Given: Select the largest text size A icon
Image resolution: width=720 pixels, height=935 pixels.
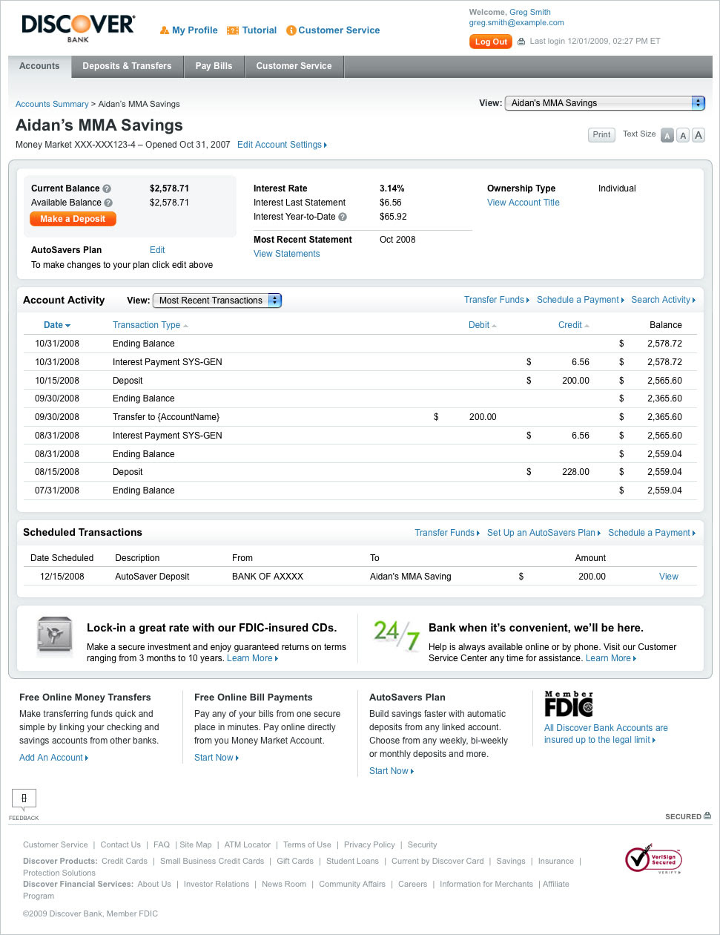Looking at the screenshot, I should (698, 135).
